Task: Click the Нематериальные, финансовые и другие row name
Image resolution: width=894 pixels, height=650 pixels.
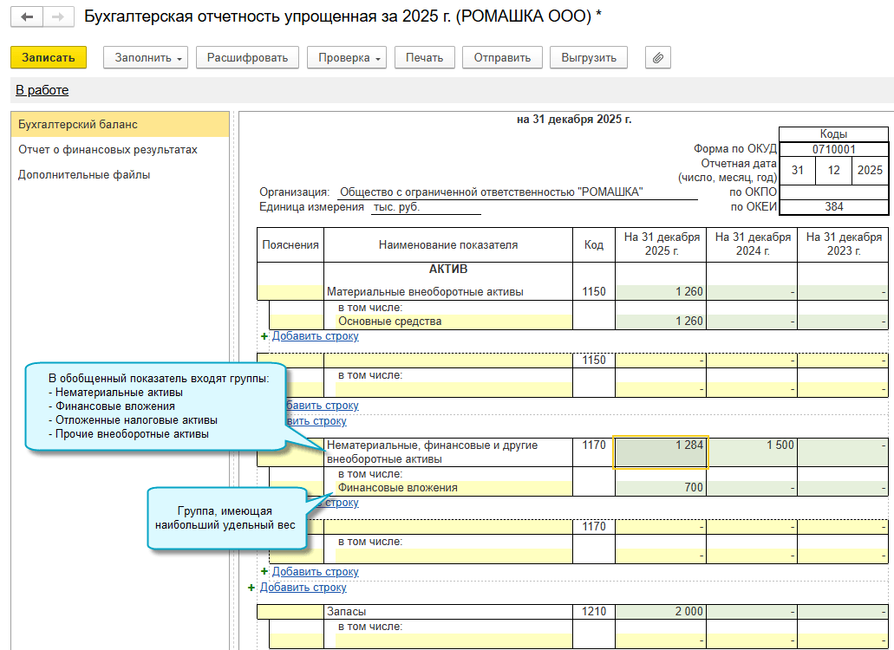Action: pyautogui.click(x=432, y=452)
